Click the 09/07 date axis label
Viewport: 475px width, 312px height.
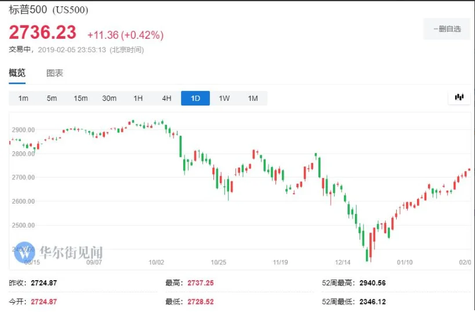pos(94,262)
